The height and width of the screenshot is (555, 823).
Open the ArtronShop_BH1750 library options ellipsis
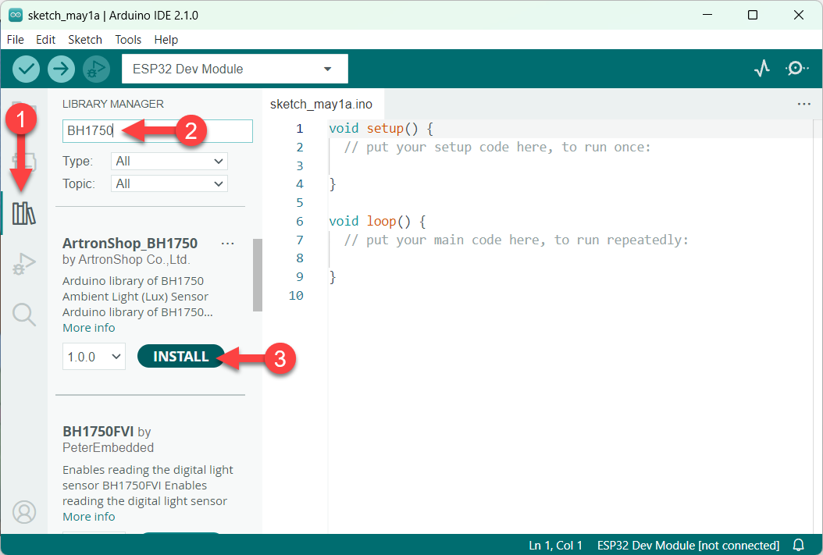[x=228, y=244]
